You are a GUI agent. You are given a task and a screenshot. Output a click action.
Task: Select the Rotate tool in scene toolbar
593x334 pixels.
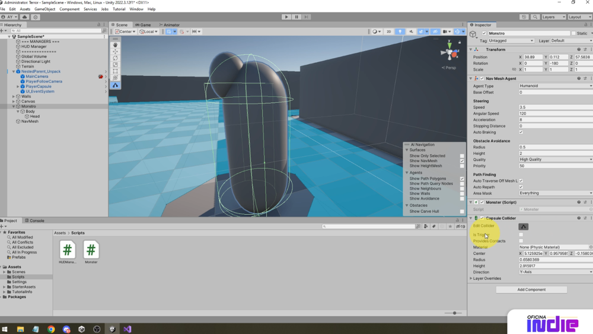coord(116,58)
